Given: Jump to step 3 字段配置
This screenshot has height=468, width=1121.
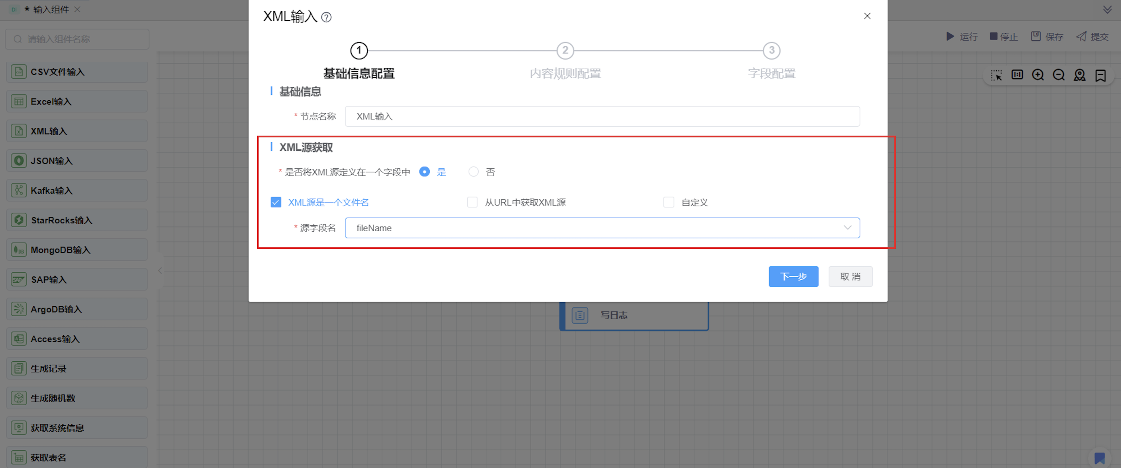Looking at the screenshot, I should [x=771, y=51].
